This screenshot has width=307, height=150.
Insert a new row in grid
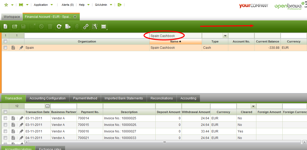[14, 26]
